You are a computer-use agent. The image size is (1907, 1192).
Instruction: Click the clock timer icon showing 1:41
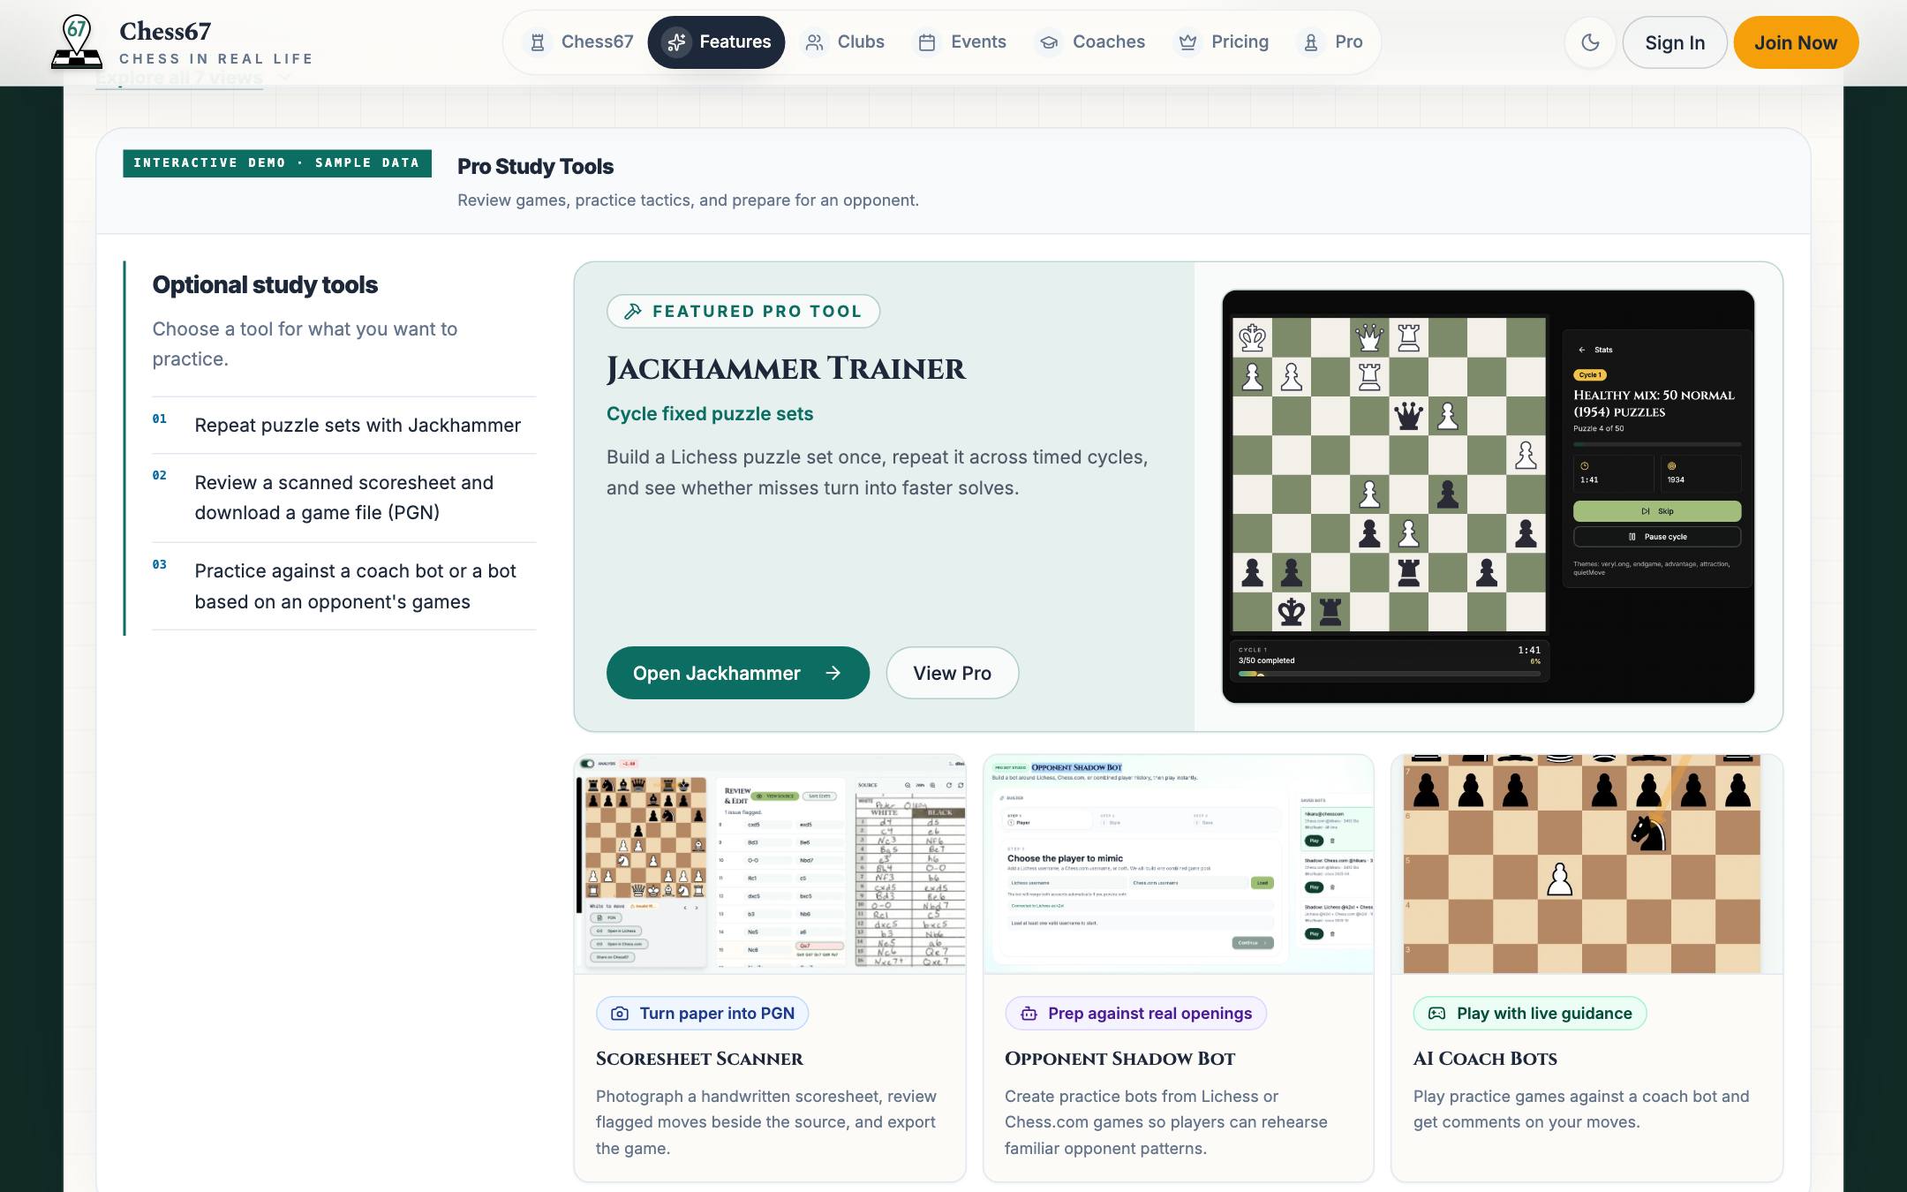point(1585,466)
